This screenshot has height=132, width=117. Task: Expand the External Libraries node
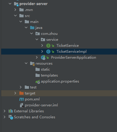coord(4,111)
